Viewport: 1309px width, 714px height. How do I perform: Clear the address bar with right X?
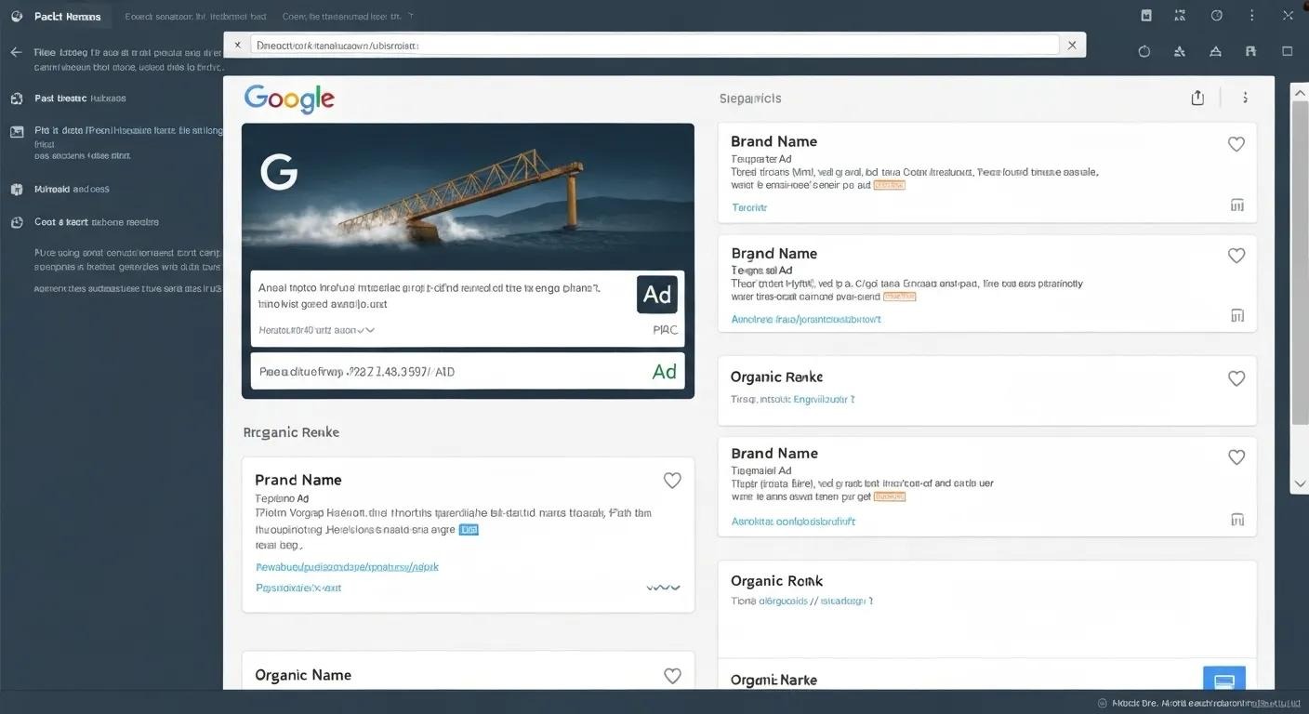click(x=1072, y=45)
